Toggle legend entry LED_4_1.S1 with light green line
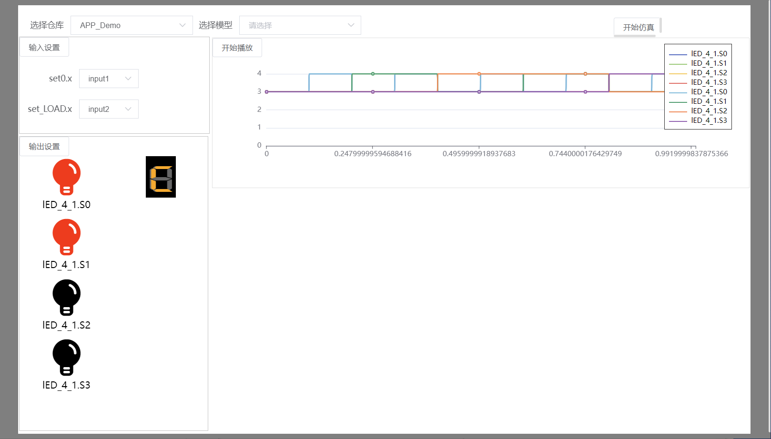 698,63
